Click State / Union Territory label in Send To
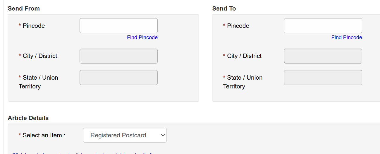Image resolution: width=380 pixels, height=154 pixels. click(x=245, y=78)
